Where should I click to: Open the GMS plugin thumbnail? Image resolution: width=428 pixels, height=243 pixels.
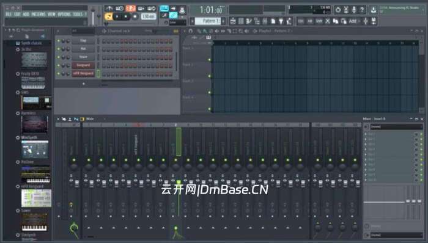tap(36, 103)
